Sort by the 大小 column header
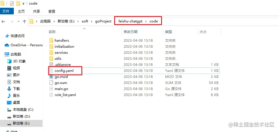 (203, 32)
